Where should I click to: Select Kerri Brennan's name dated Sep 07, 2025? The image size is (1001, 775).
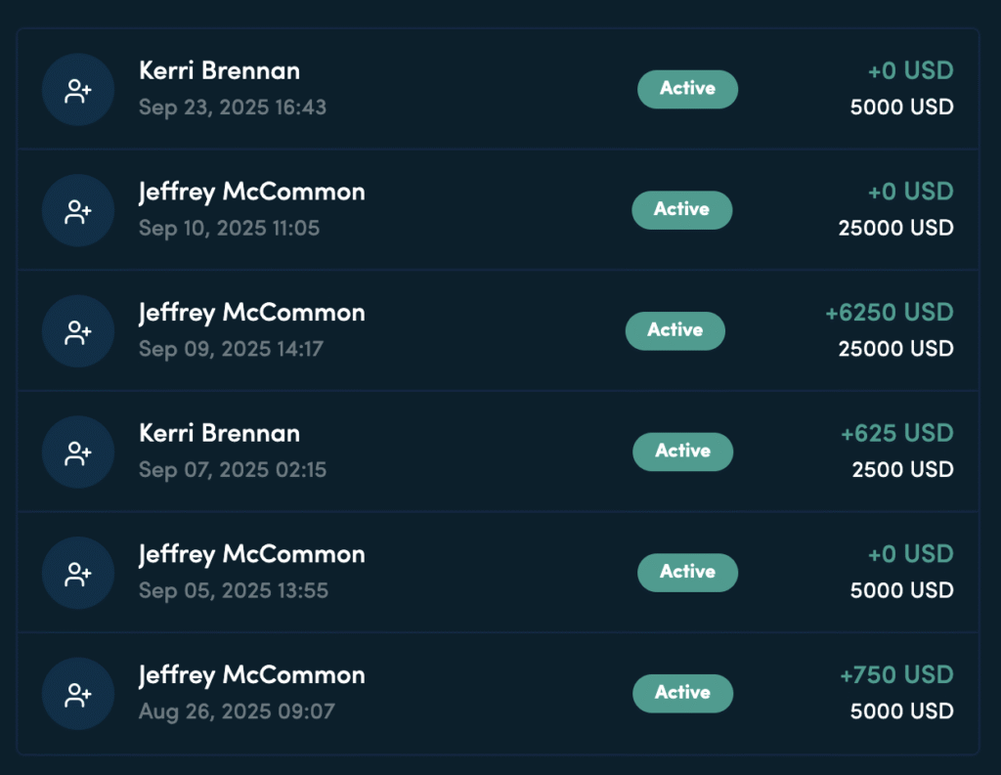pyautogui.click(x=219, y=433)
